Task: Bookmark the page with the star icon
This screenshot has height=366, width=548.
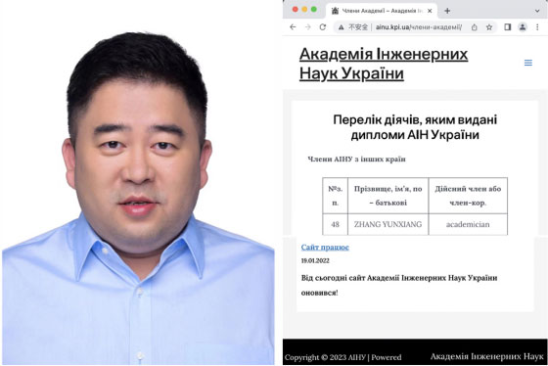Action: 489,27
